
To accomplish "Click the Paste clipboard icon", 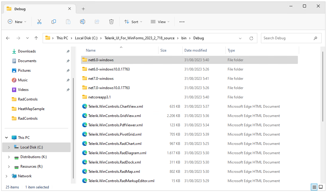I will pos(68,22).
